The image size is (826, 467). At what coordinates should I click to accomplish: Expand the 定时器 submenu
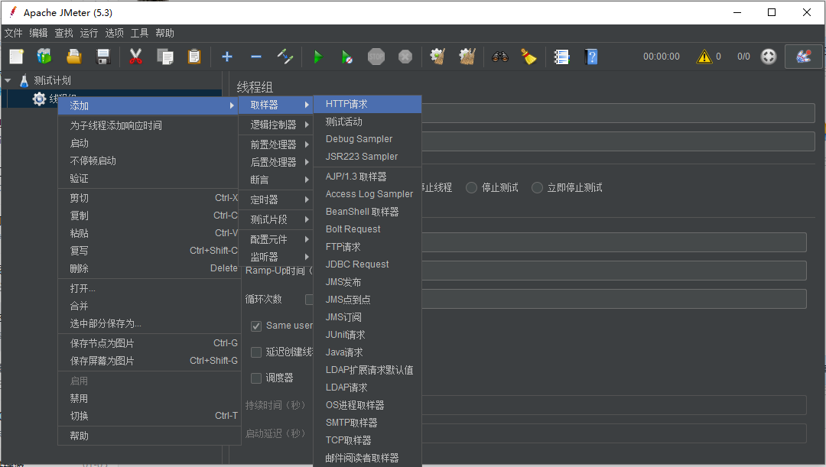pos(275,199)
